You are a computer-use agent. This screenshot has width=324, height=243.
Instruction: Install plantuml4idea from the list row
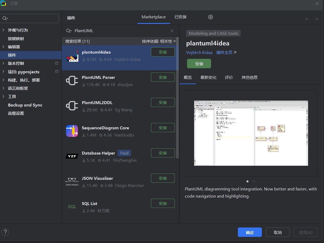163,52
